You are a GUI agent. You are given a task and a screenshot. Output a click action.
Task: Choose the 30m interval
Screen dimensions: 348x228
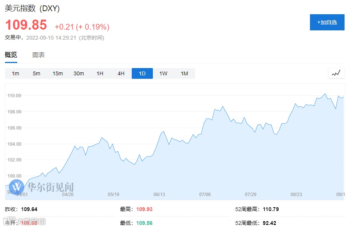[x=79, y=73]
